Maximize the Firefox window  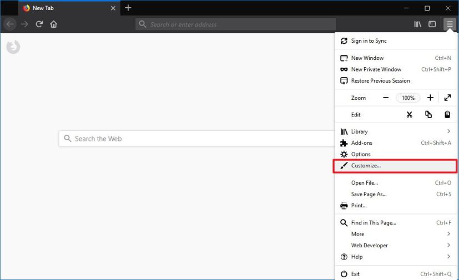pos(427,8)
